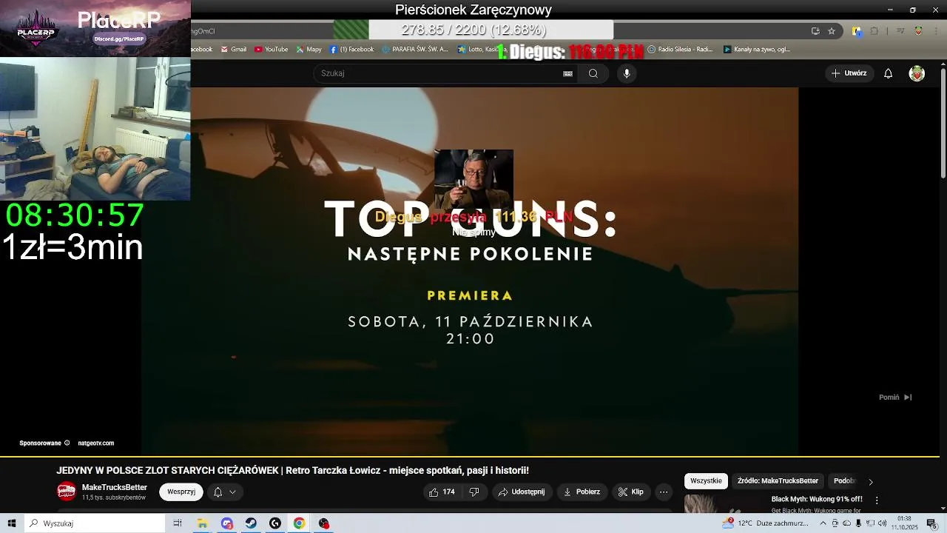The image size is (947, 533).
Task: Click the Klip clip button
Action: (631, 492)
